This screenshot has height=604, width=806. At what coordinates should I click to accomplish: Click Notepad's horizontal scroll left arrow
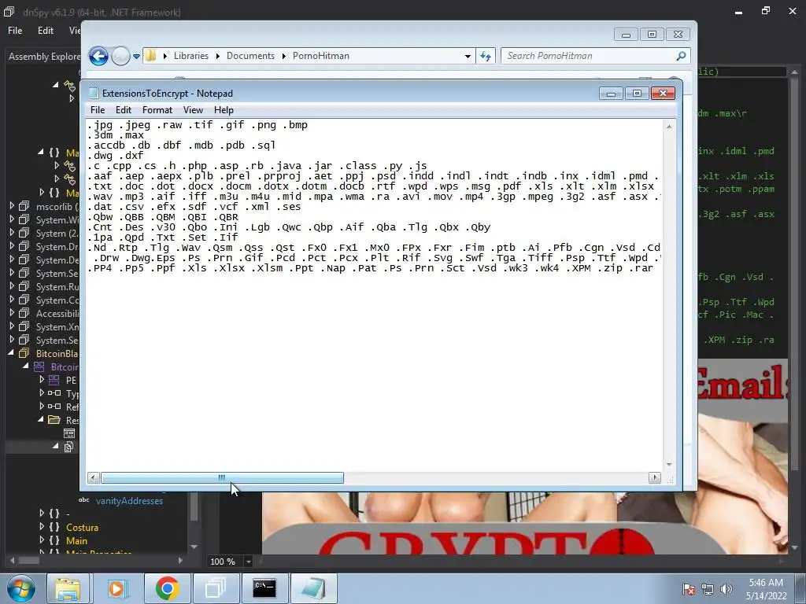click(x=93, y=477)
